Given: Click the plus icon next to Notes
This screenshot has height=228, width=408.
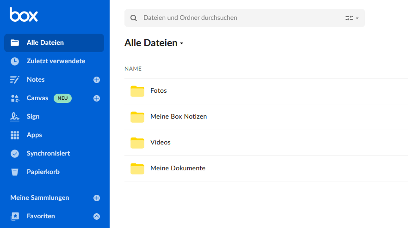Looking at the screenshot, I should [x=97, y=80].
